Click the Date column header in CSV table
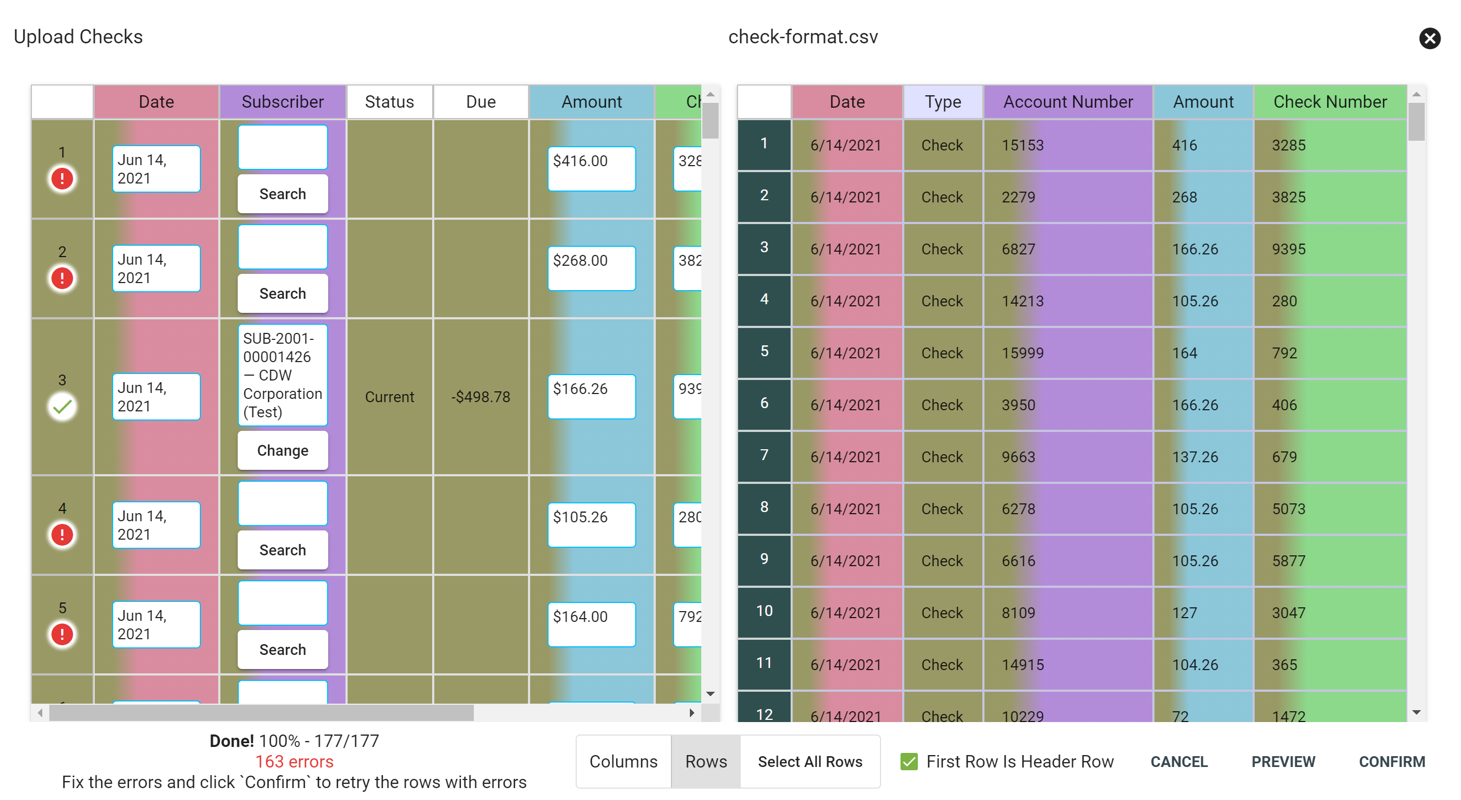The height and width of the screenshot is (800, 1461). click(x=847, y=102)
